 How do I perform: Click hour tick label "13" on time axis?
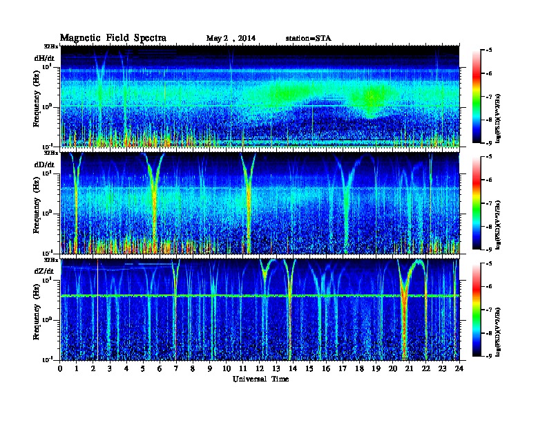click(276, 369)
